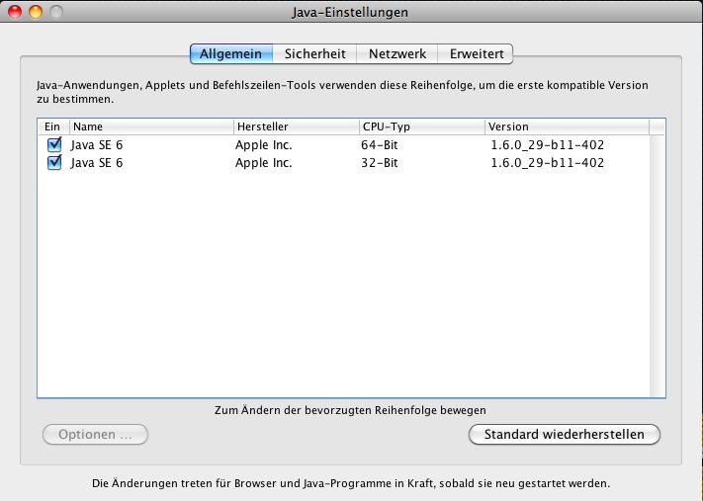Select the Java SE 6 name in 64-Bit row
Viewport: 703px width, 501px height.
pos(97,144)
